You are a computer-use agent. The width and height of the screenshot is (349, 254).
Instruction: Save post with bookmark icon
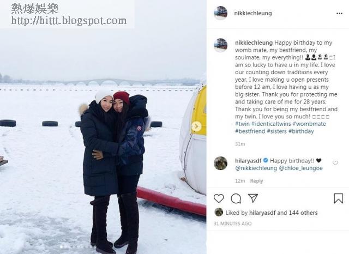(338, 198)
